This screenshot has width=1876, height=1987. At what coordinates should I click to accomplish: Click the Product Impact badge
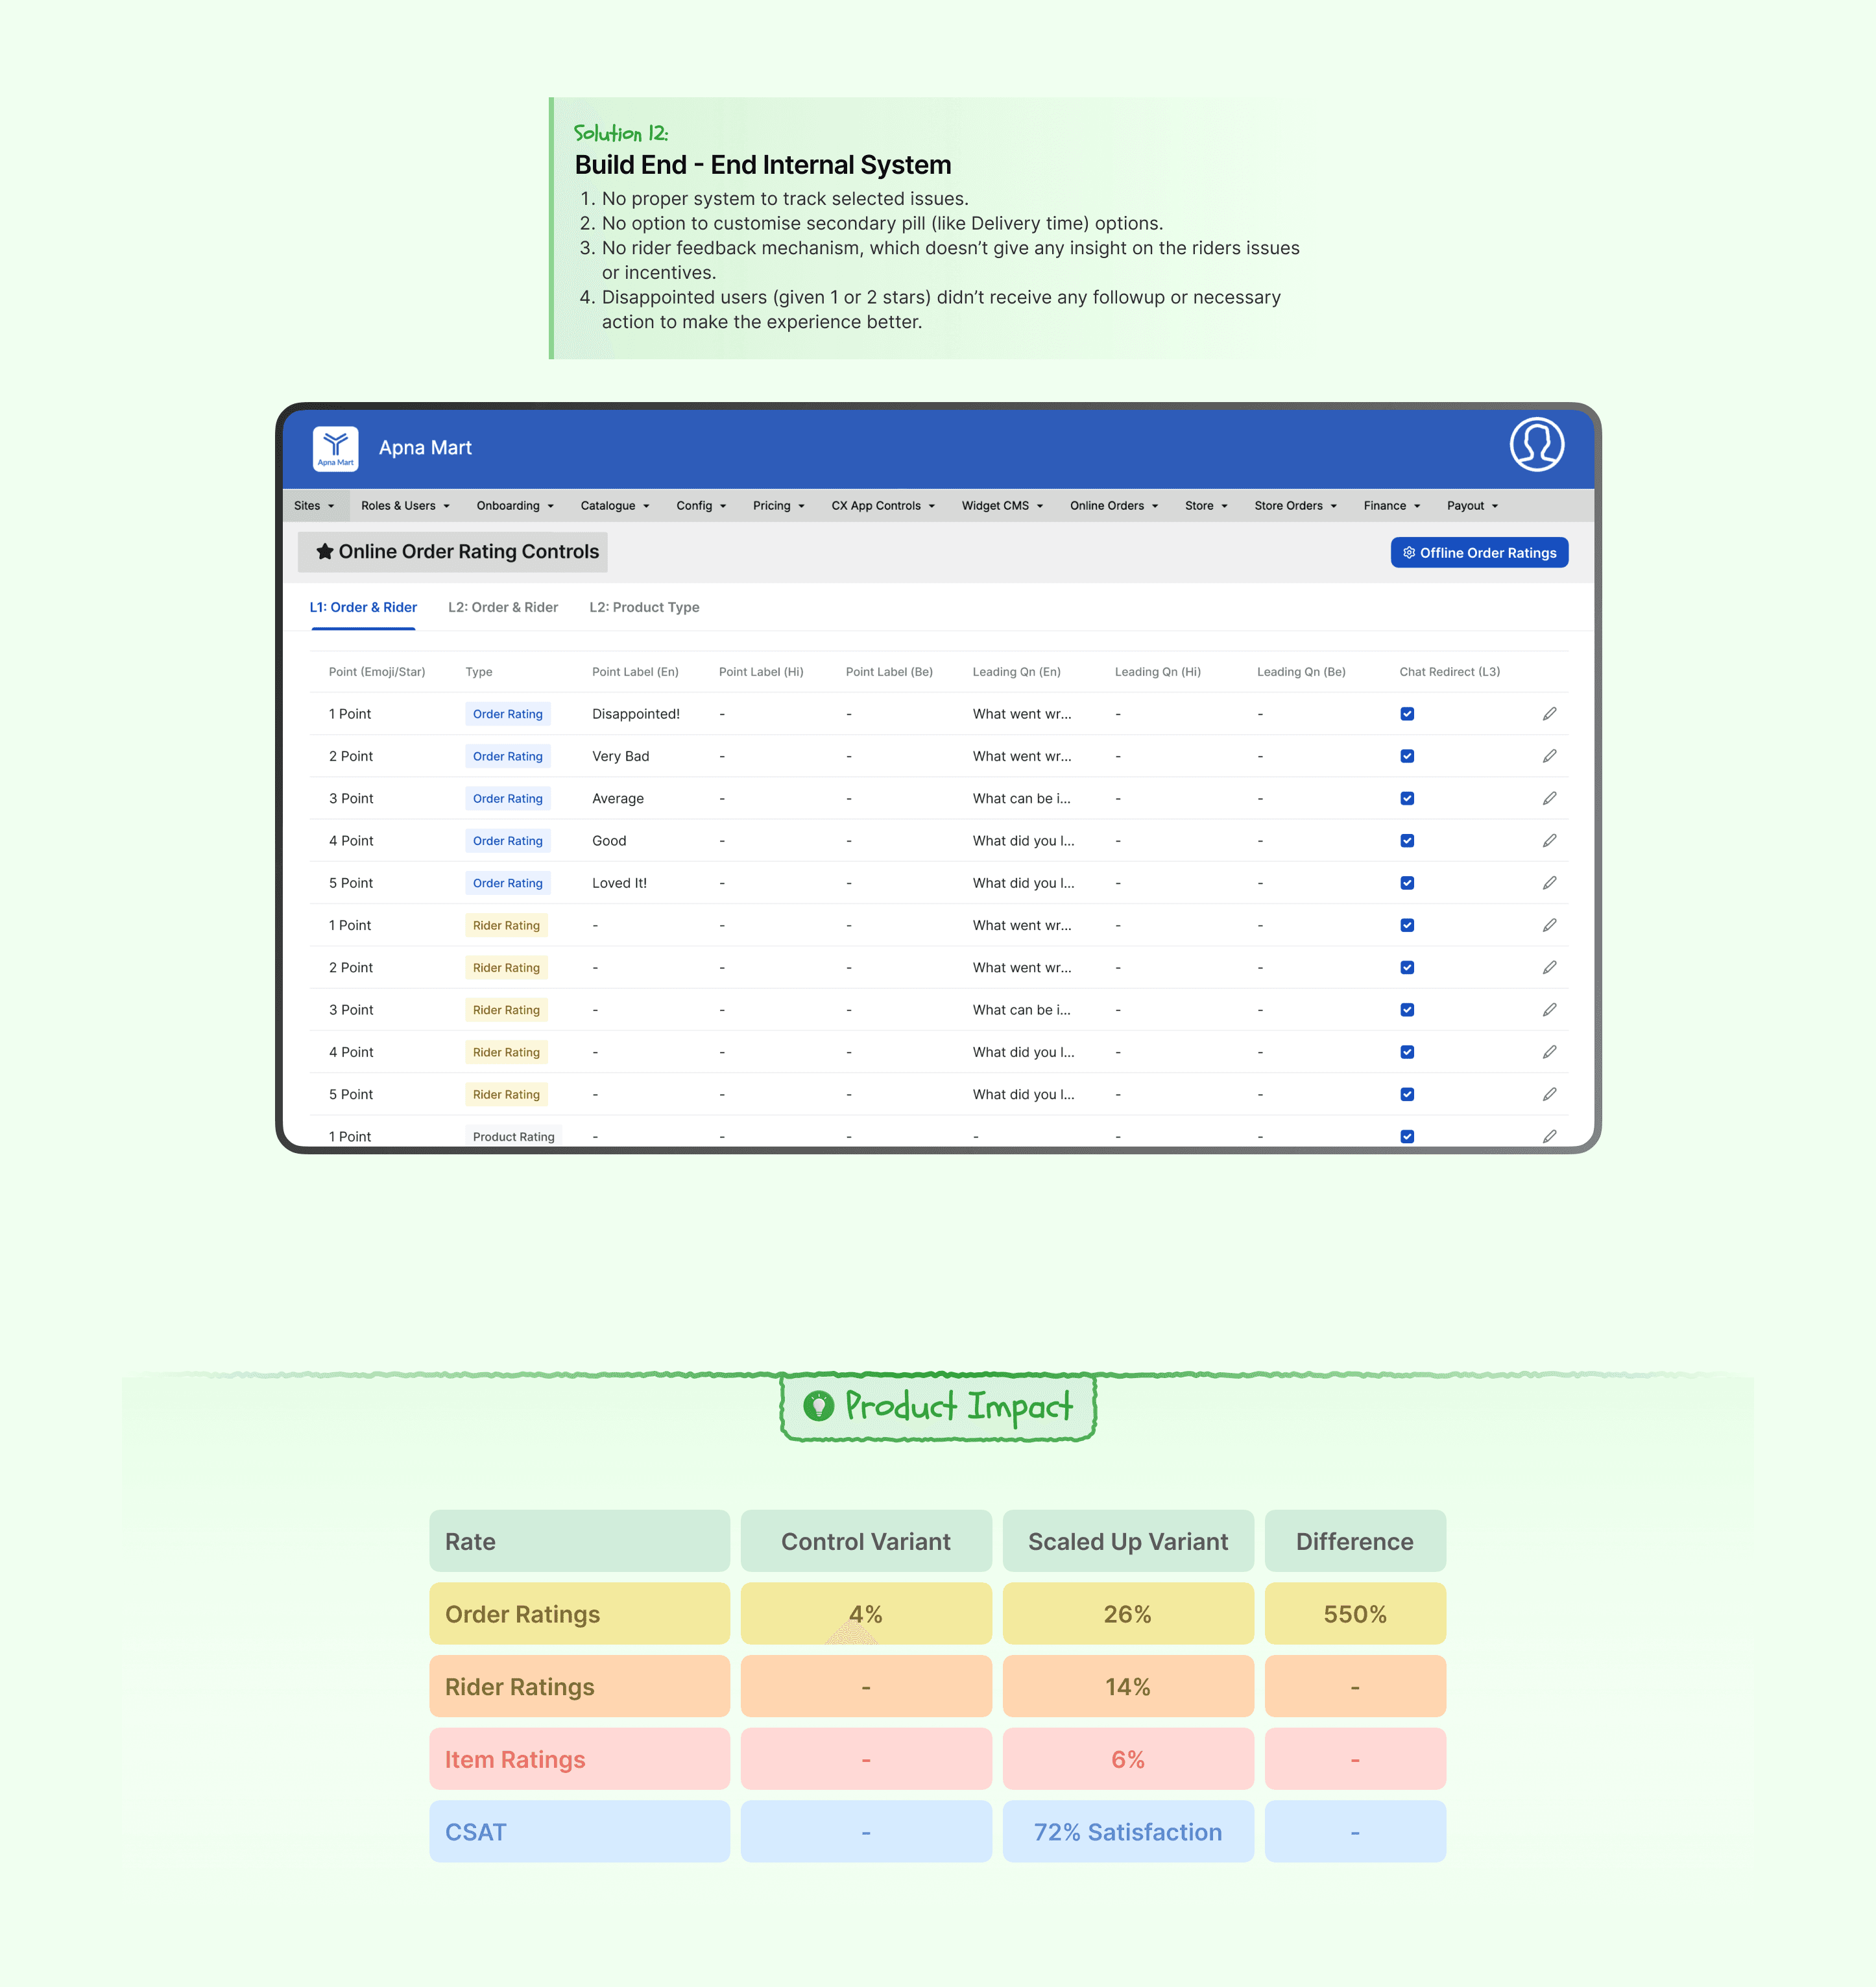pyautogui.click(x=937, y=1407)
